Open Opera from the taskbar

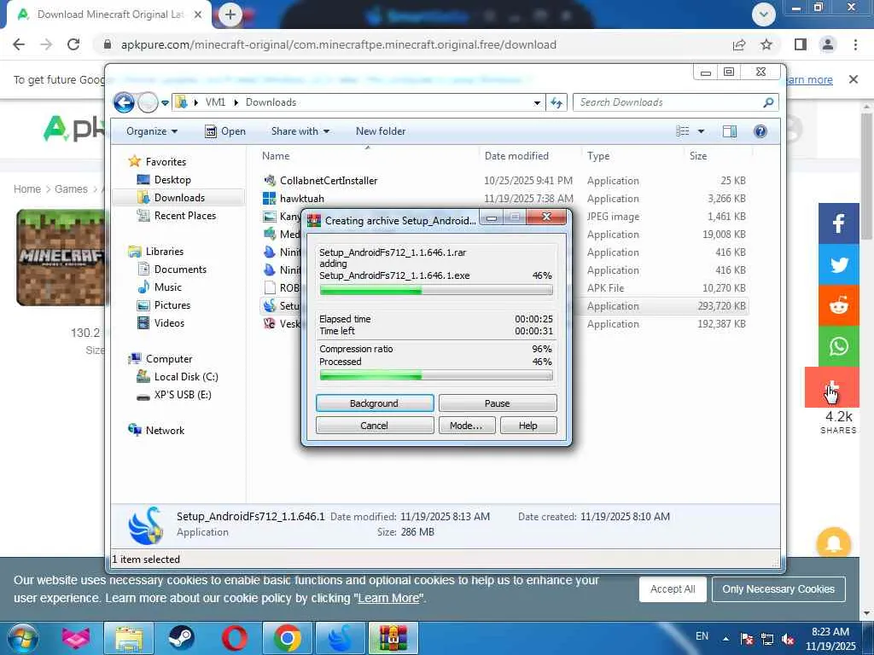[x=234, y=638]
